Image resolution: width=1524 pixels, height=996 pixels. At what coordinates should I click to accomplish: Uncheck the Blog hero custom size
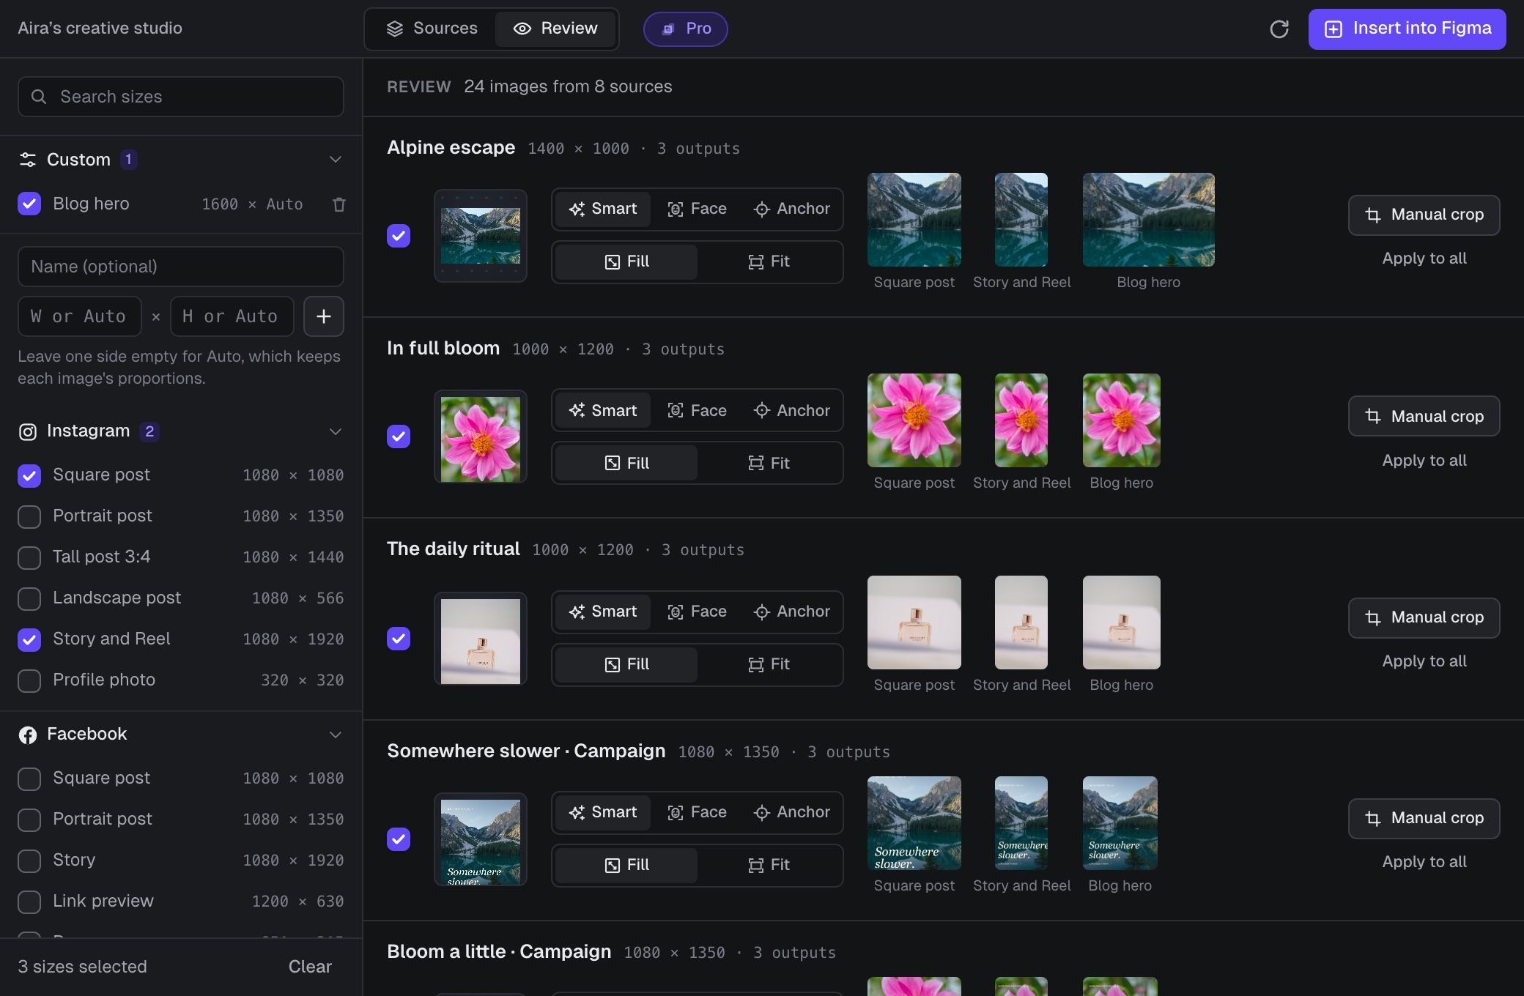pyautogui.click(x=29, y=204)
